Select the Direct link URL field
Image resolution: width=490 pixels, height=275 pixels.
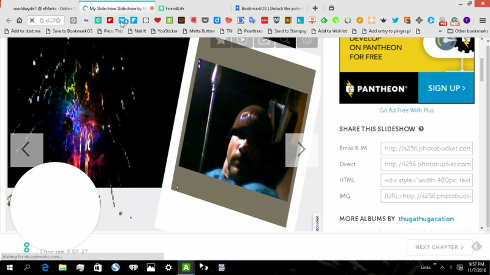426,164
